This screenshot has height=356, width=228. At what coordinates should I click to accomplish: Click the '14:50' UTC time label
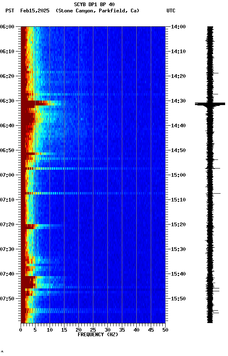point(178,150)
